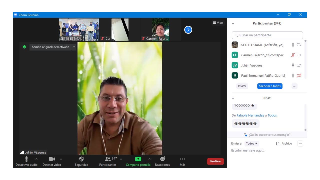Select R avatar of Raúl Emmanuel

coord(235,75)
